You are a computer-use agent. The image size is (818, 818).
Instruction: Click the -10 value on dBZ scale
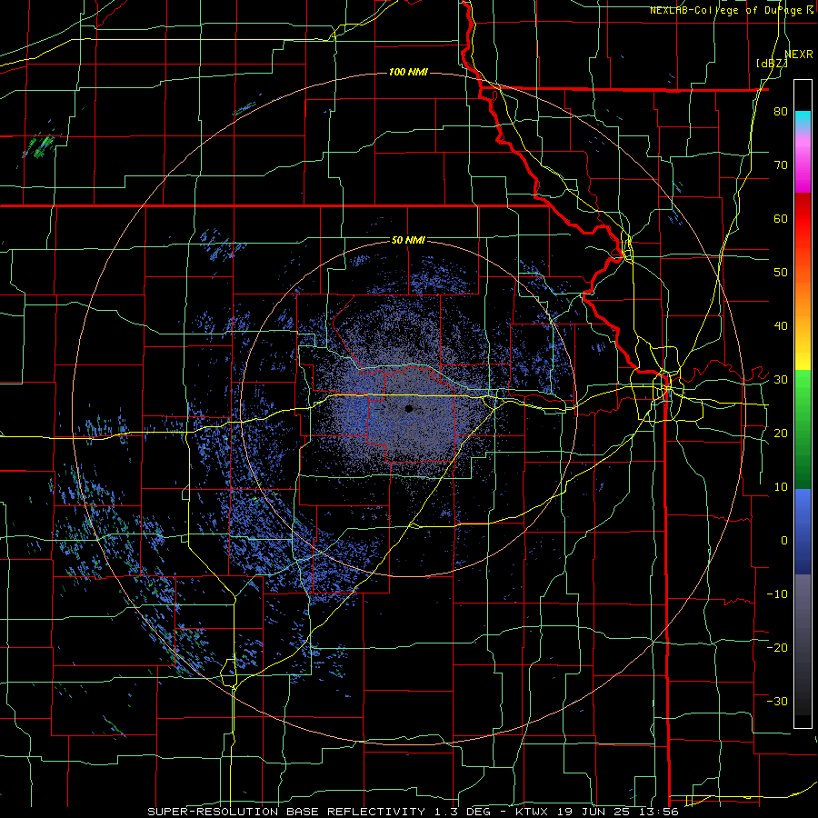tap(777, 594)
